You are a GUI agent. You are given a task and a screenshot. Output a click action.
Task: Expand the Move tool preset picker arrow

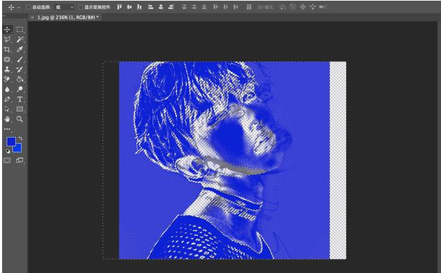[x=19, y=8]
